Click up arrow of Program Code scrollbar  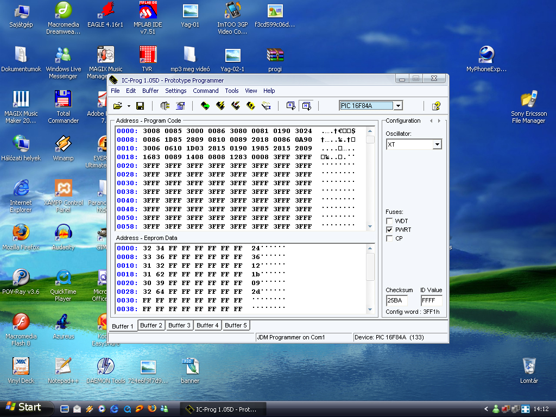[370, 131]
